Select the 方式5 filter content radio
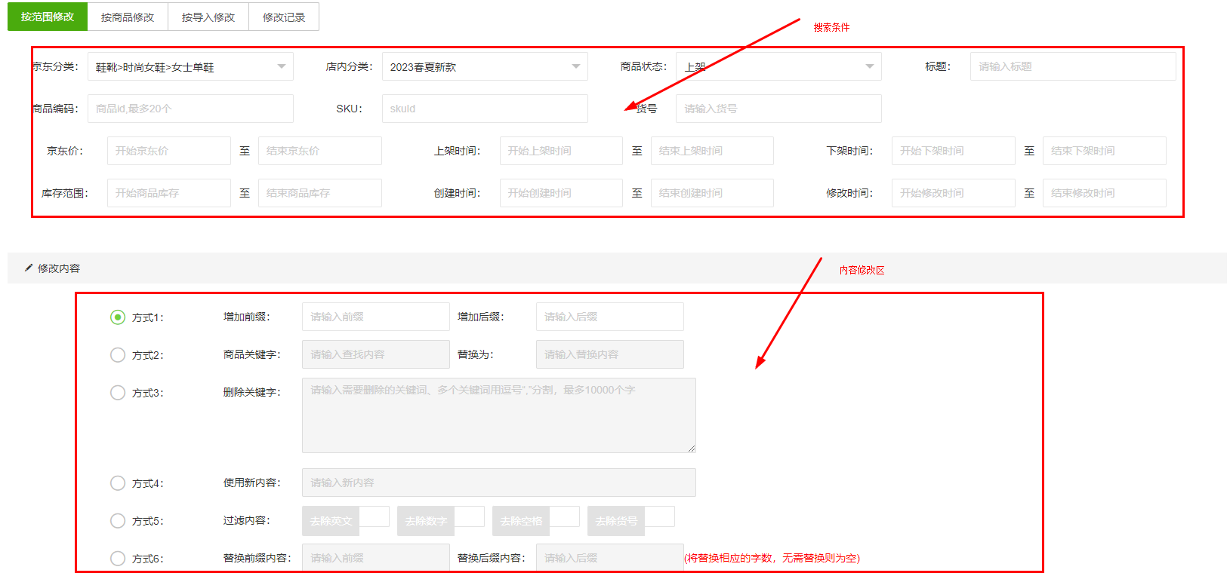 click(118, 521)
